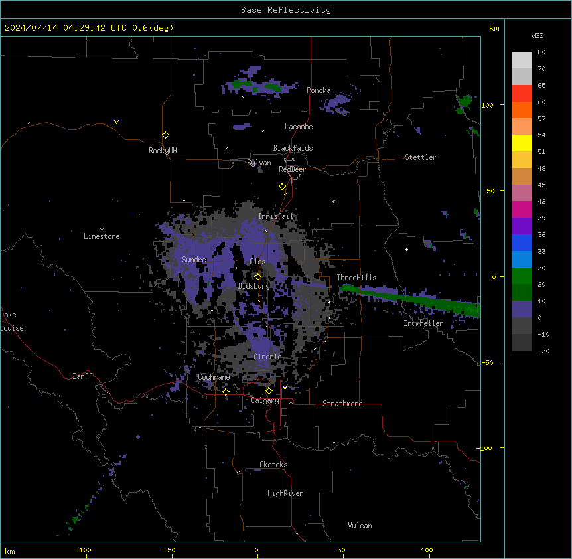Click the 100 tick label on right axis

[487, 105]
